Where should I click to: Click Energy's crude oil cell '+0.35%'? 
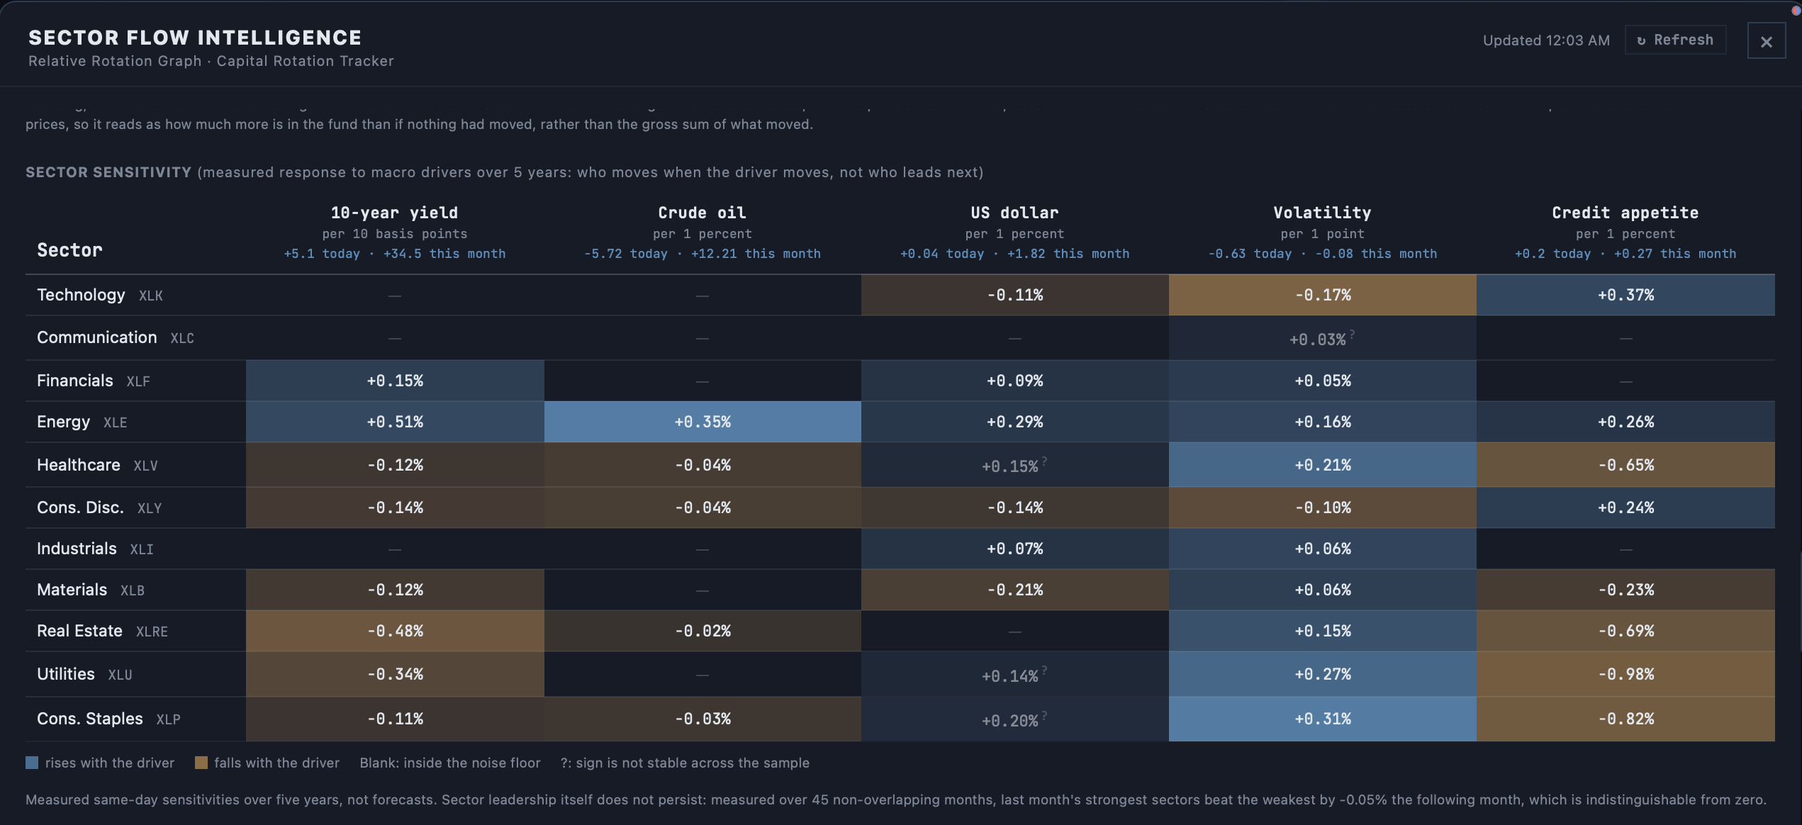point(703,422)
